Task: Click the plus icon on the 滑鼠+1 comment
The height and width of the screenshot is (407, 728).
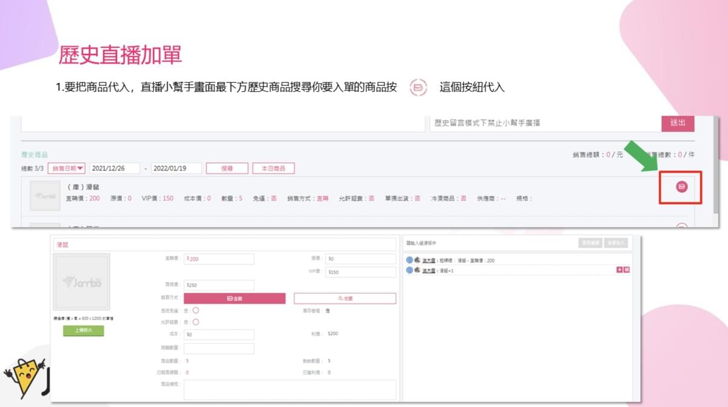Action: pyautogui.click(x=619, y=270)
